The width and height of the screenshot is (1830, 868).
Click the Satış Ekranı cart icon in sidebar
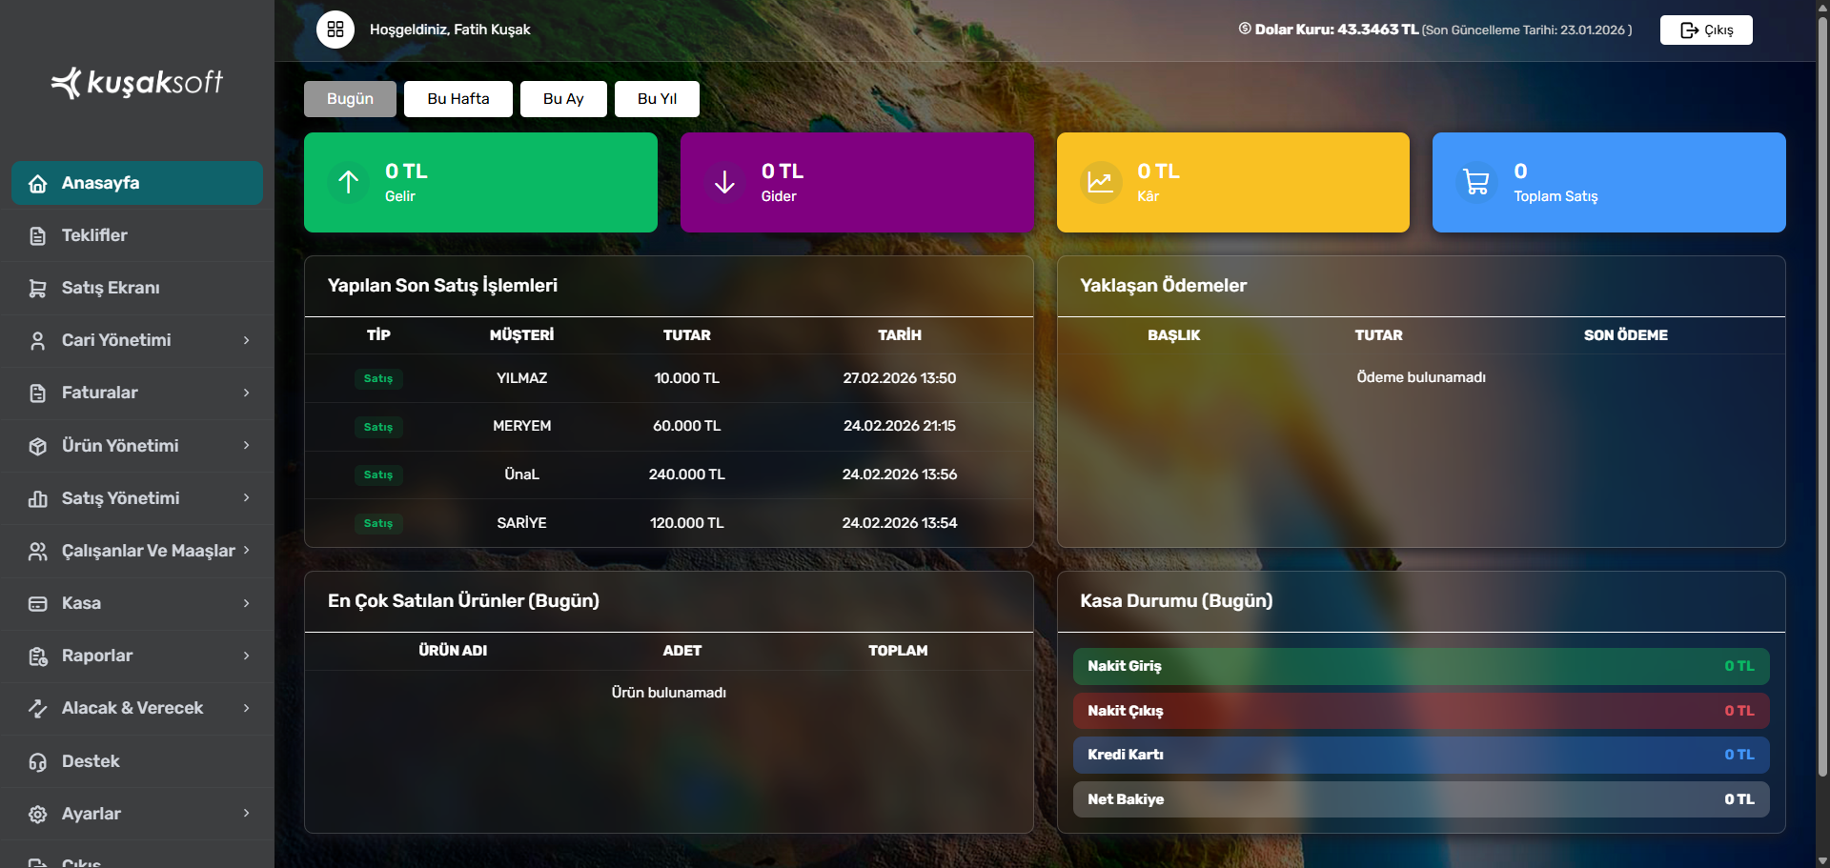pyautogui.click(x=38, y=289)
